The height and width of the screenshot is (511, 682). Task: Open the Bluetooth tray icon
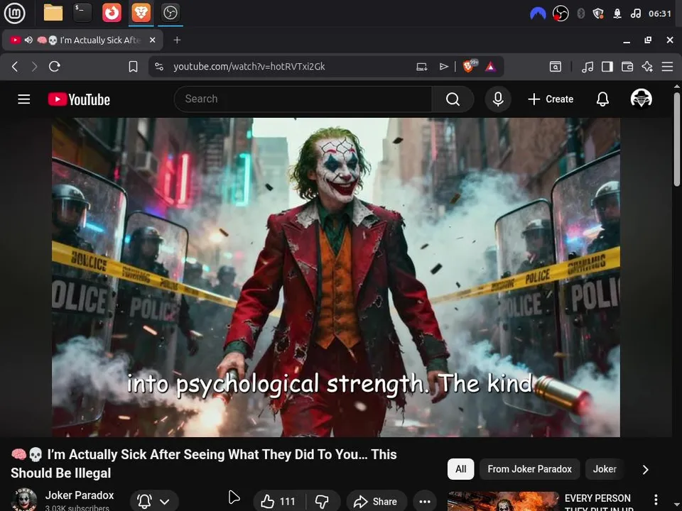(x=580, y=13)
